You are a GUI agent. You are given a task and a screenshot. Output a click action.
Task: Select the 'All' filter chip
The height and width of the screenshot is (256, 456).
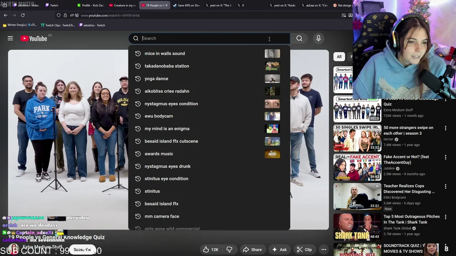tap(339, 57)
